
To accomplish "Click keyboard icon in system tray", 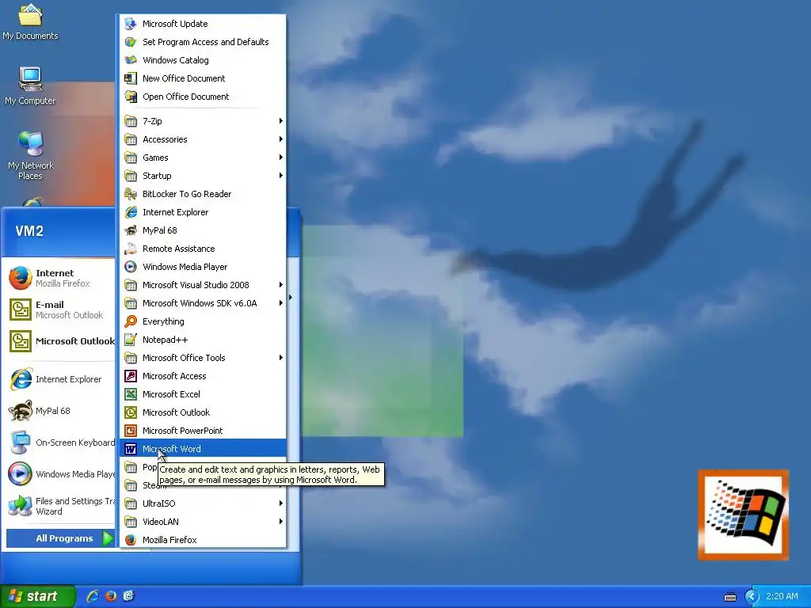I will coord(729,597).
